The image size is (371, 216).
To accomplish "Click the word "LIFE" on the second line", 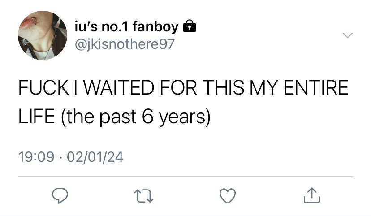I will pos(36,117).
